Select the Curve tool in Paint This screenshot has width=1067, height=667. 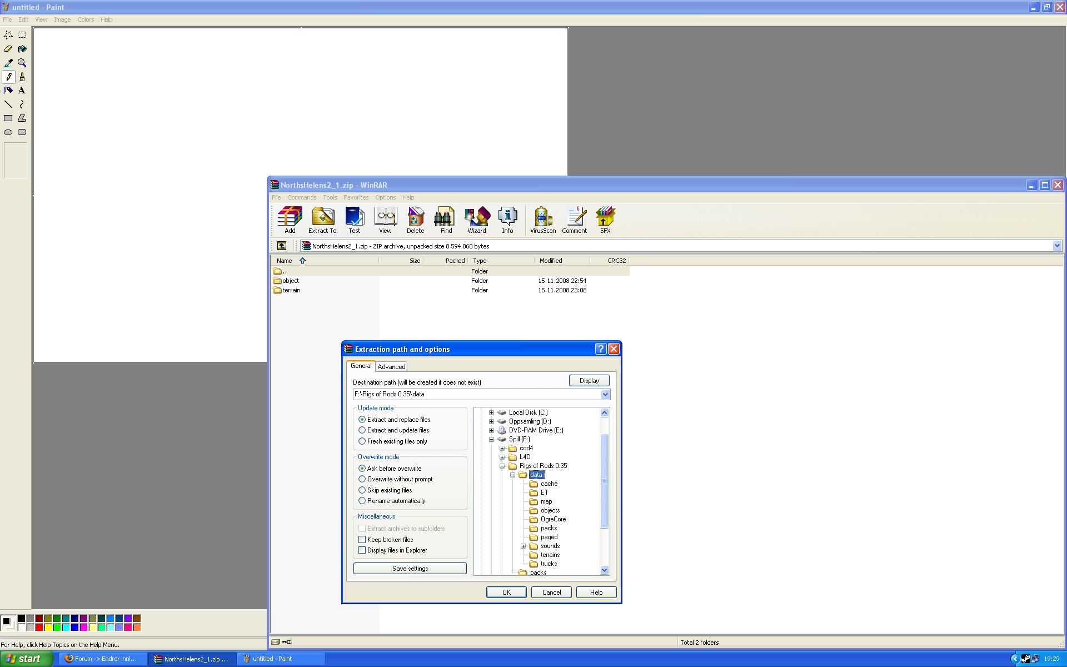pos(22,104)
